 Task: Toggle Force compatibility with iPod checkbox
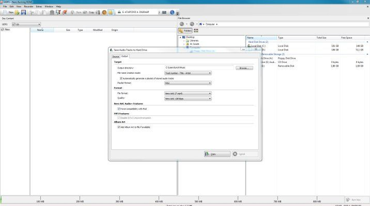click(119, 109)
